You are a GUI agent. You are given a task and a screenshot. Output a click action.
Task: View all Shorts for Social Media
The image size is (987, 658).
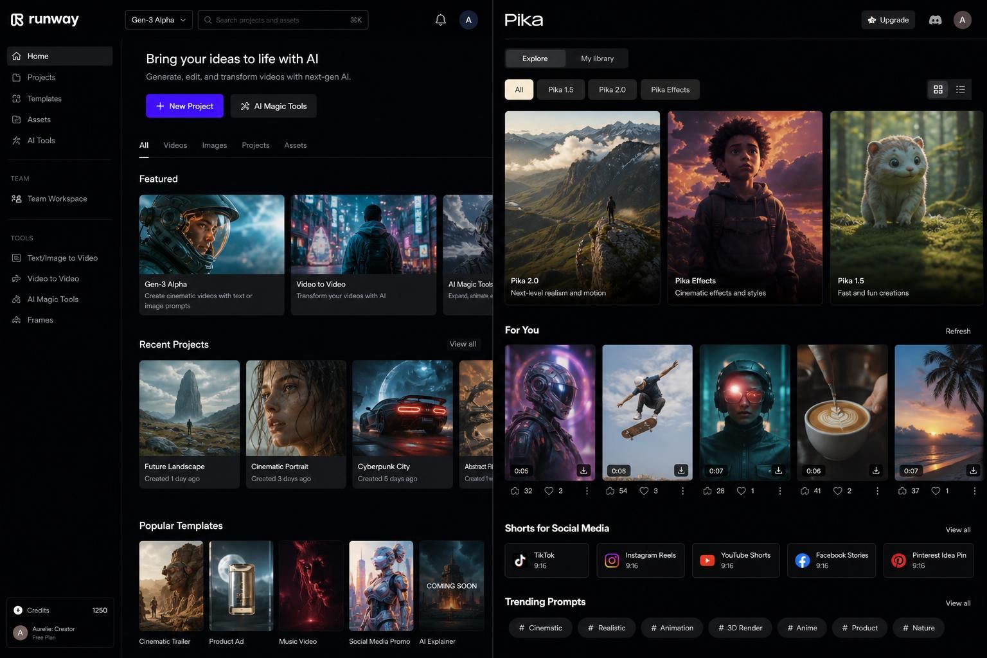[x=958, y=529]
